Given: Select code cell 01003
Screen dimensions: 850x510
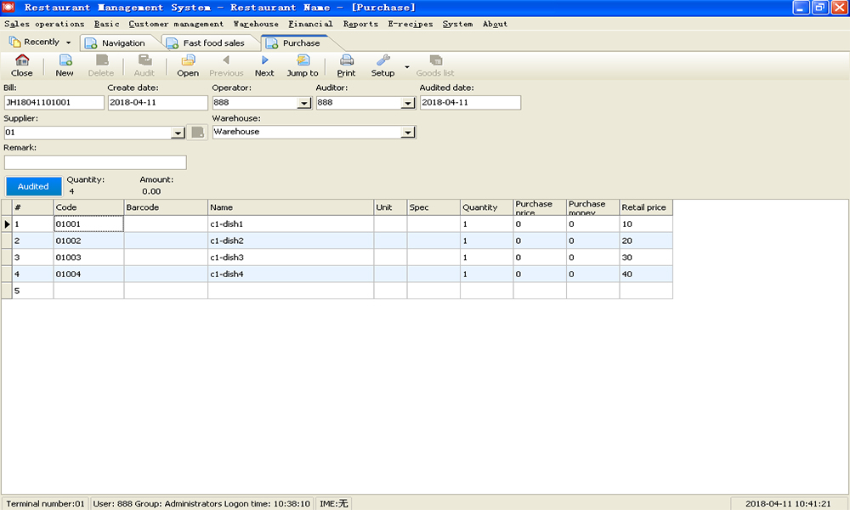Looking at the screenshot, I should coord(88,258).
